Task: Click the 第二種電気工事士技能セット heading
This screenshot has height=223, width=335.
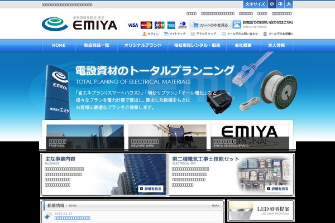Action: (205, 159)
